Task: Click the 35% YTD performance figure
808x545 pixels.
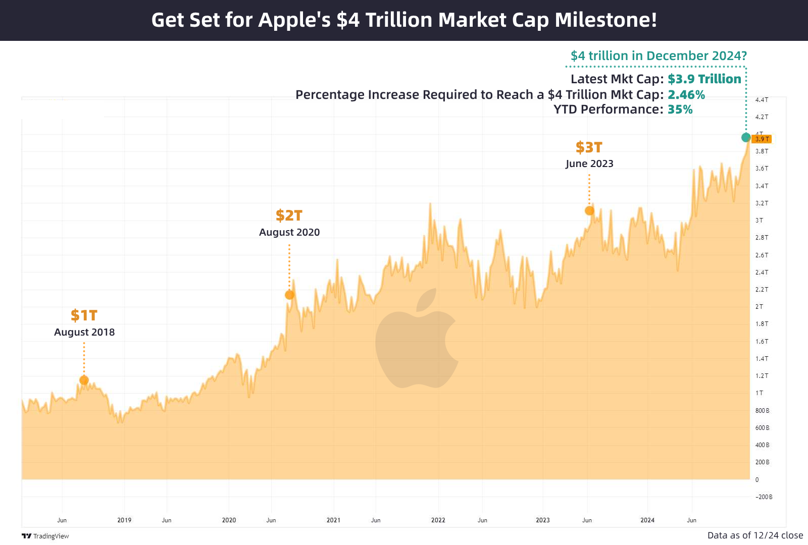Action: (x=680, y=110)
